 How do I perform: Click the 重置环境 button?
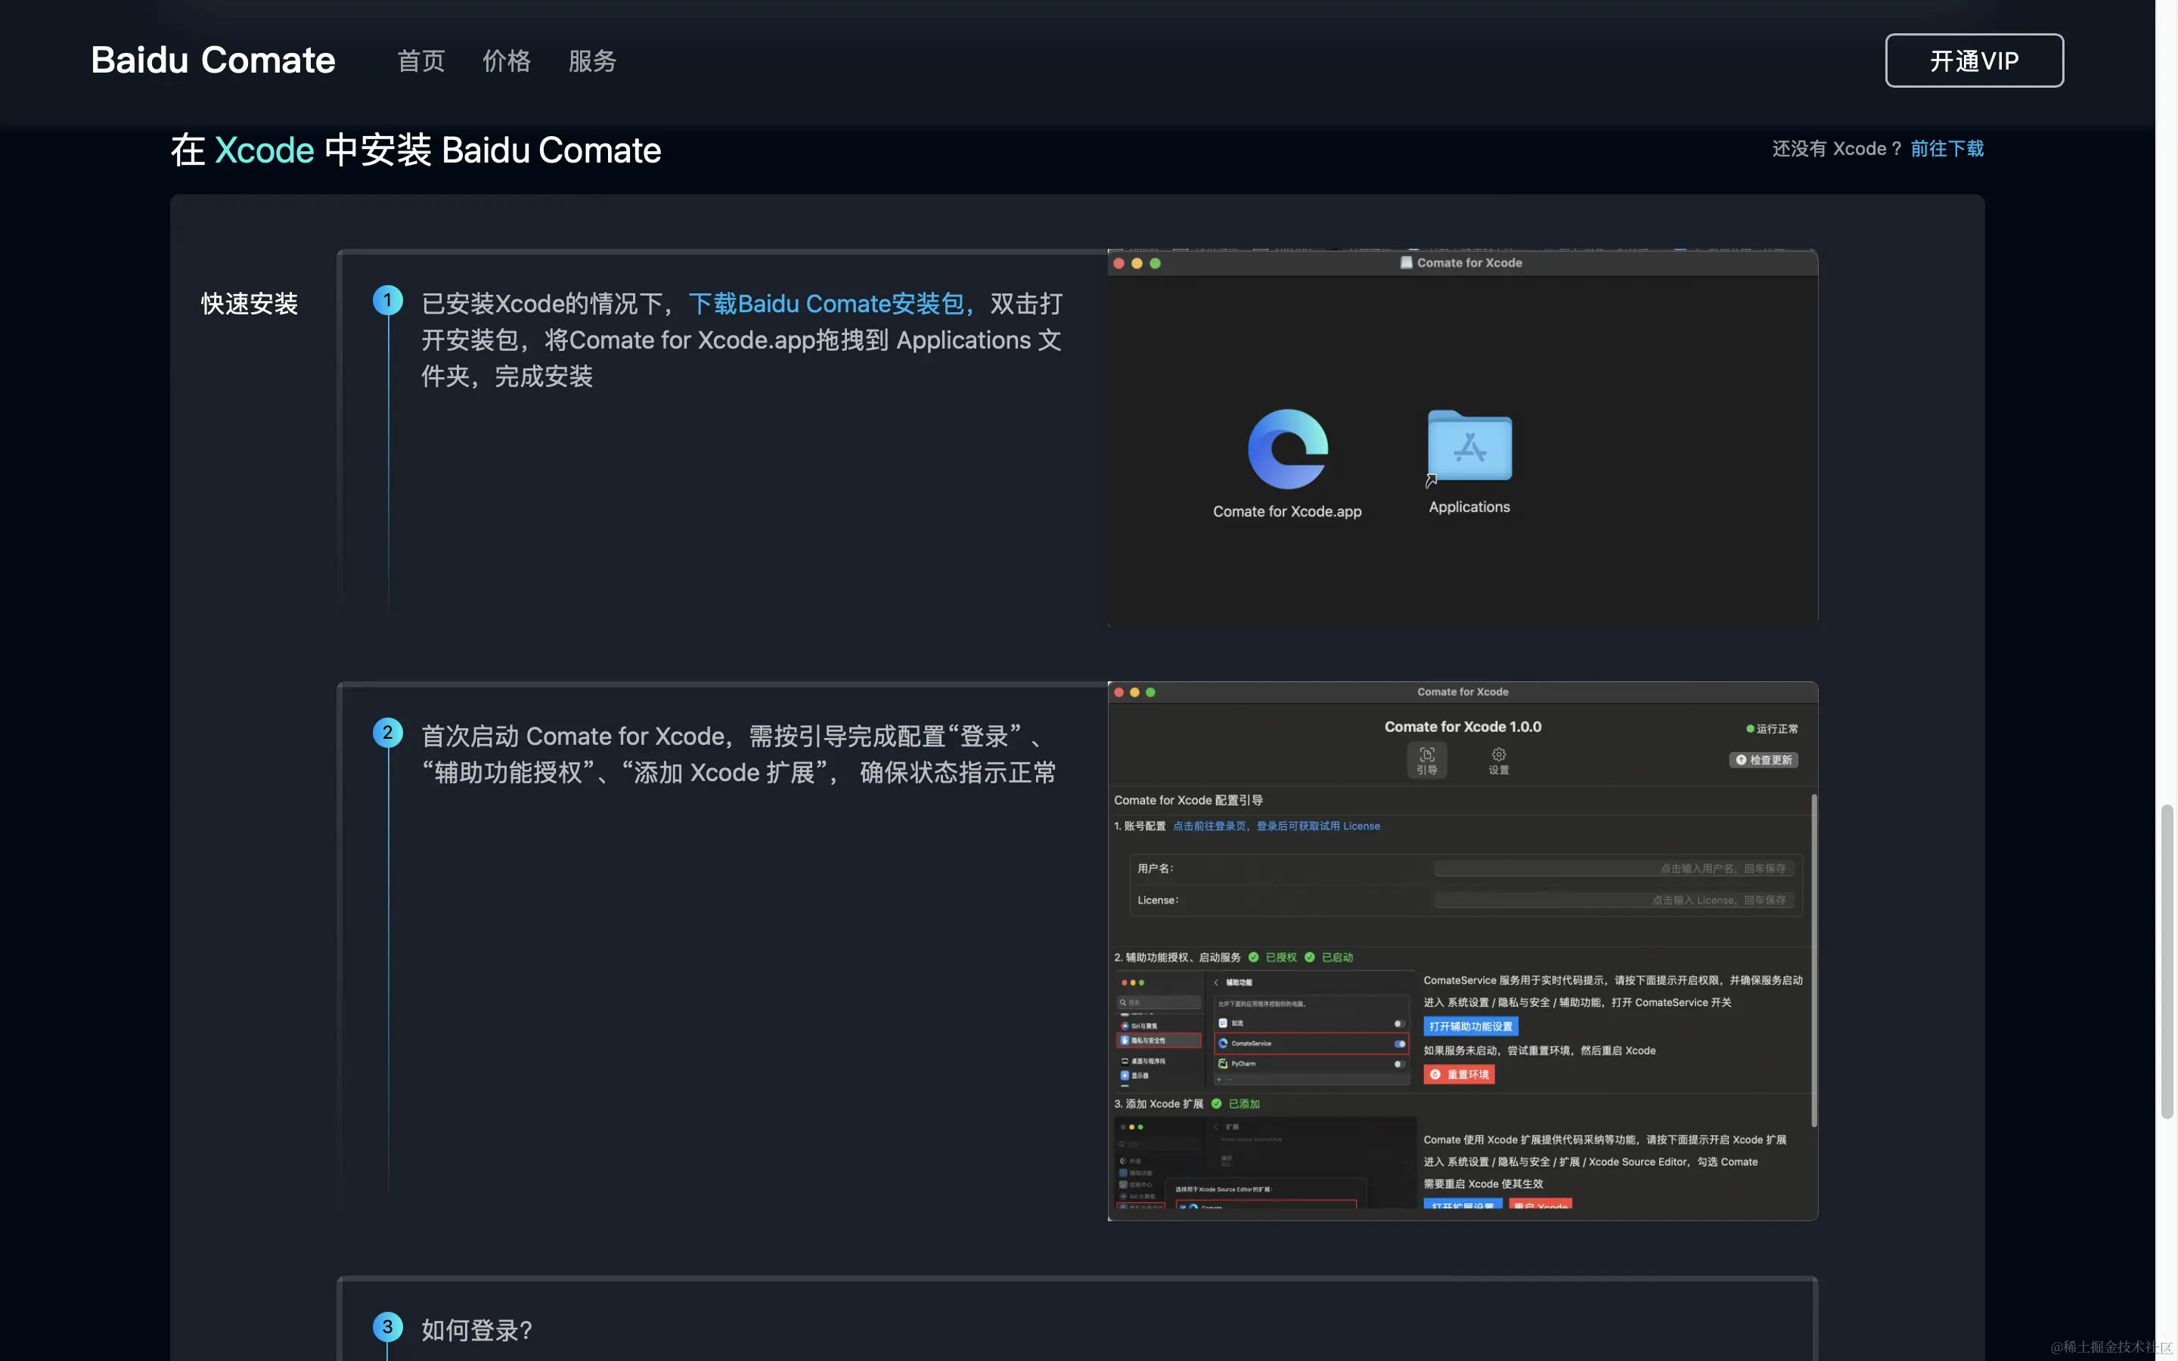coord(1459,1074)
